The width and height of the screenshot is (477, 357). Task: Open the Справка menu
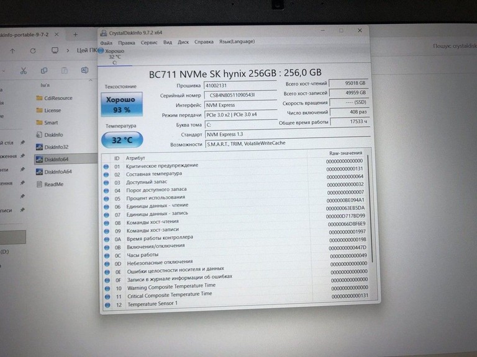pyautogui.click(x=204, y=42)
